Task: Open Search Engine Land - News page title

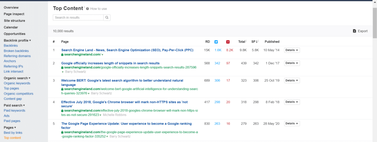Action: tap(127, 50)
